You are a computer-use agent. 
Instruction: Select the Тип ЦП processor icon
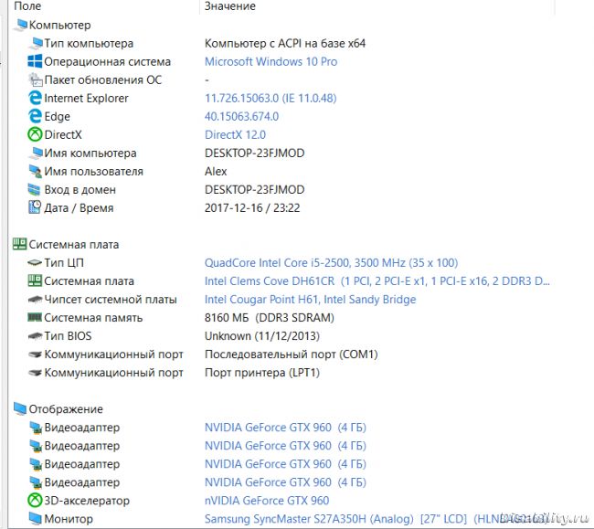coord(36,263)
